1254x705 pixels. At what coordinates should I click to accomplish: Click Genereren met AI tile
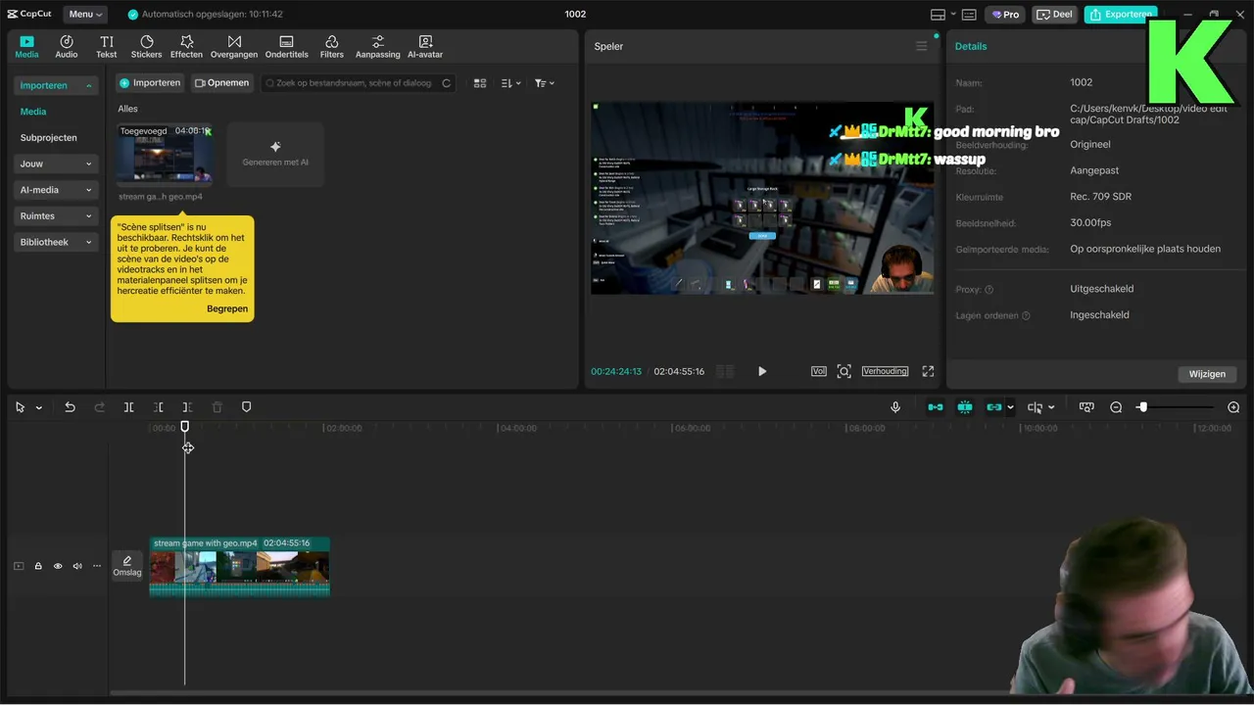[x=275, y=154]
